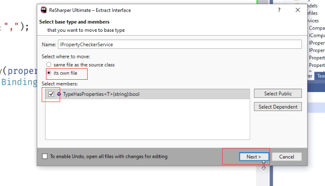Open the Services folder in solution tree
Screen dimensions: 325x186
pyautogui.click(x=313, y=20)
